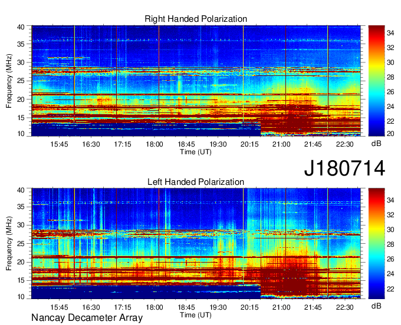
Task: Click the 15:45 tick label on top plot
Action: [59, 144]
